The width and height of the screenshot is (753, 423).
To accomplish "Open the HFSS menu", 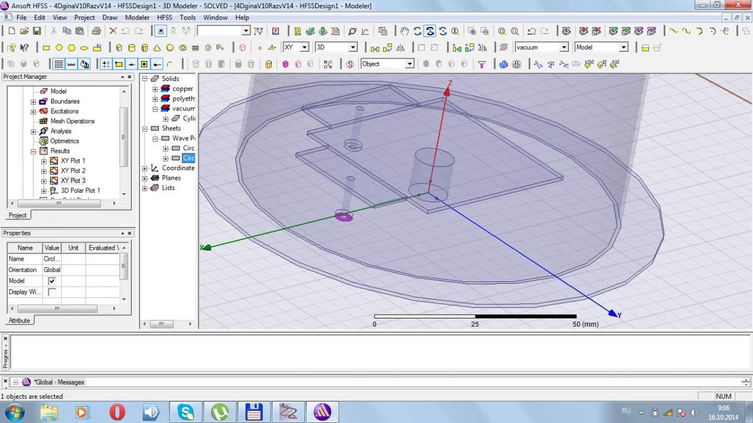I will point(165,18).
